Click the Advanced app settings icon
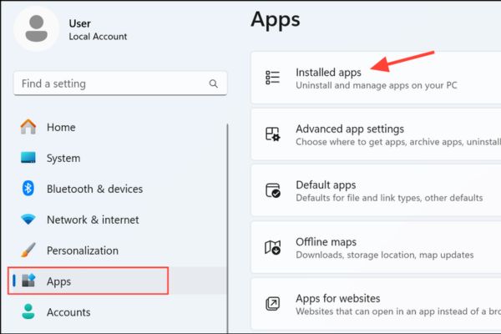The image size is (501, 334). (x=273, y=135)
